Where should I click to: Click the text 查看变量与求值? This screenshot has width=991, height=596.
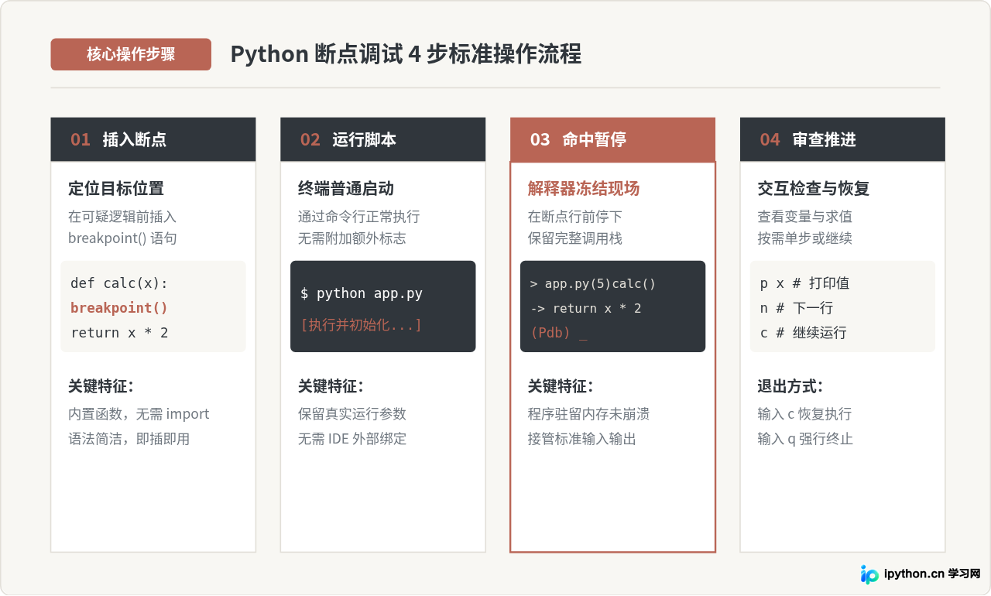(x=805, y=217)
